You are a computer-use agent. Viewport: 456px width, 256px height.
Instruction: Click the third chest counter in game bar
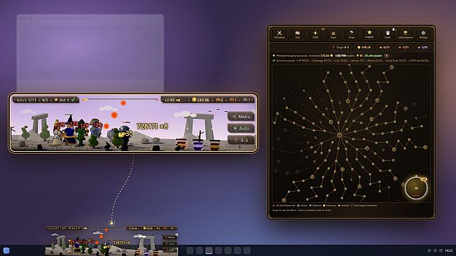click(247, 100)
